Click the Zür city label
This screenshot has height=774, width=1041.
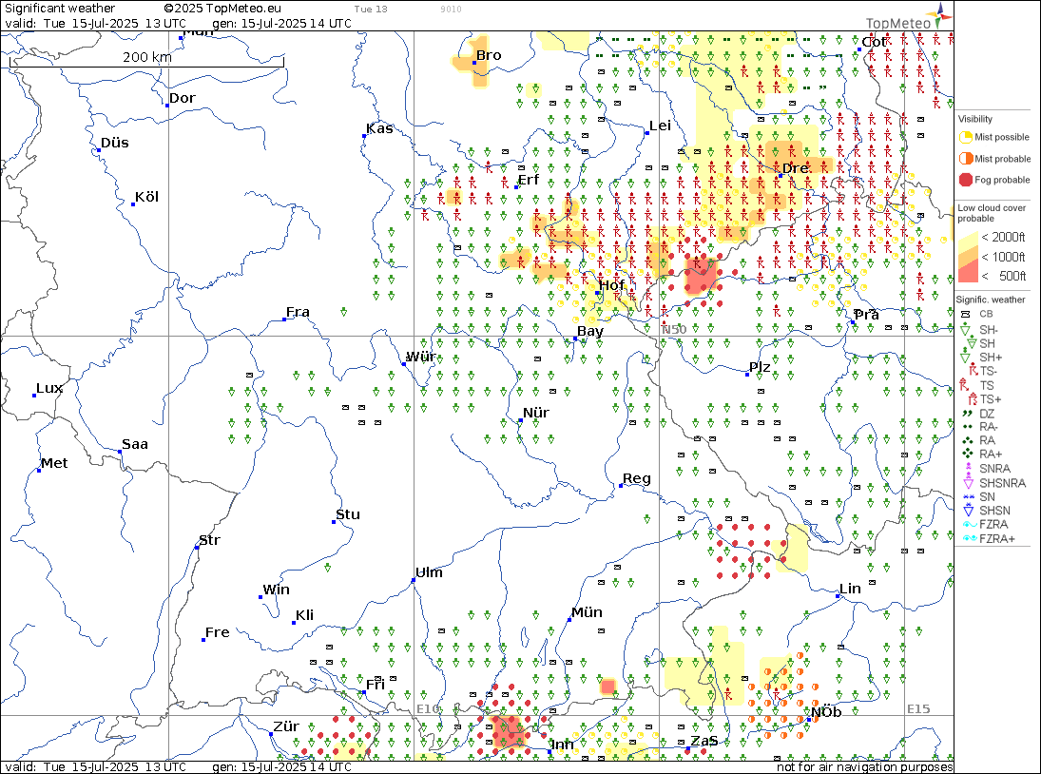point(286,726)
